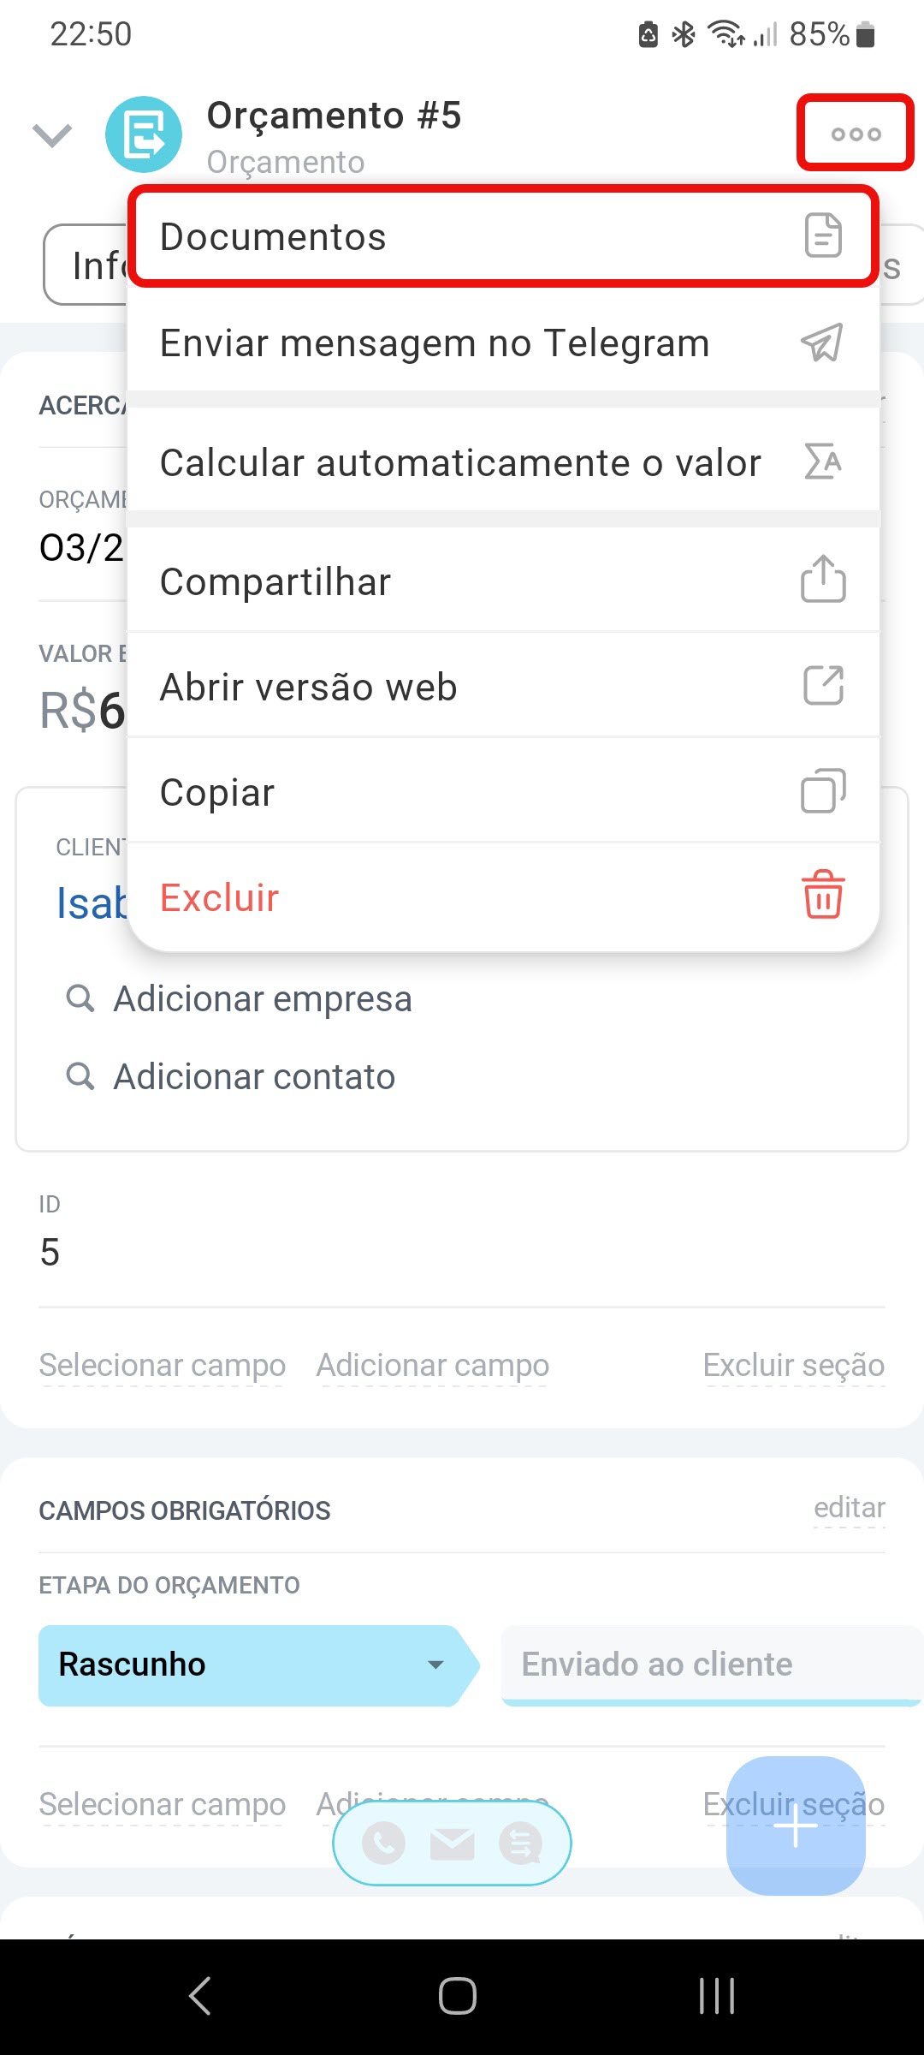Click the red trash icon beside Excluir
The height and width of the screenshot is (2055, 924).
(x=823, y=895)
